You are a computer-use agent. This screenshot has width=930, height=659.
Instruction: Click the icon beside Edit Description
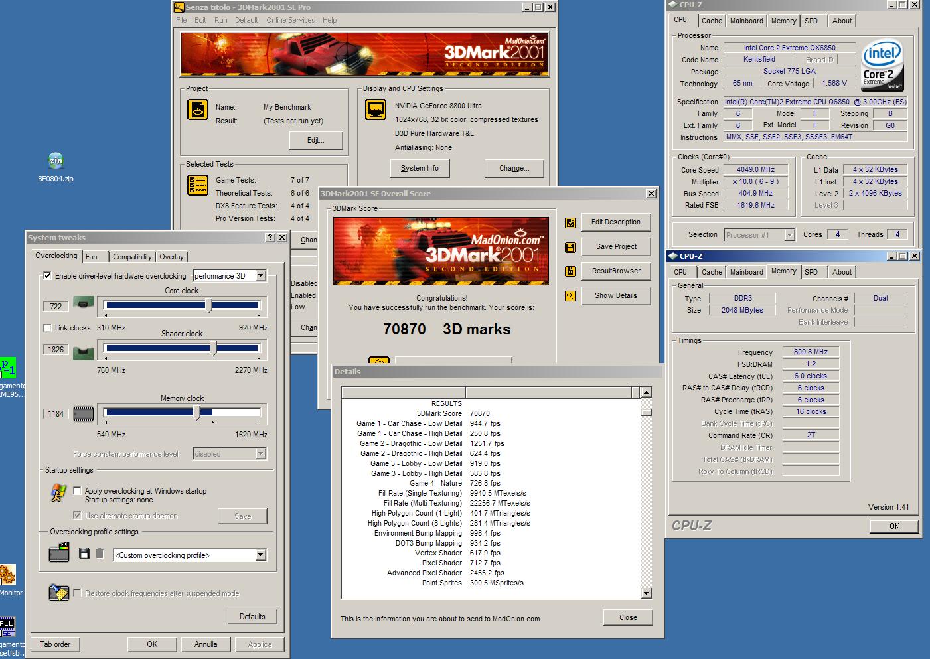[570, 223]
